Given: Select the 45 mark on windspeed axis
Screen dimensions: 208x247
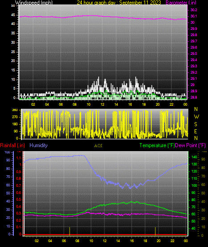Looking at the screenshot, I should coord(13,15).
